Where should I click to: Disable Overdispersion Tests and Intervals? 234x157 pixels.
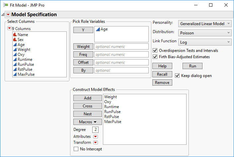[155, 51]
